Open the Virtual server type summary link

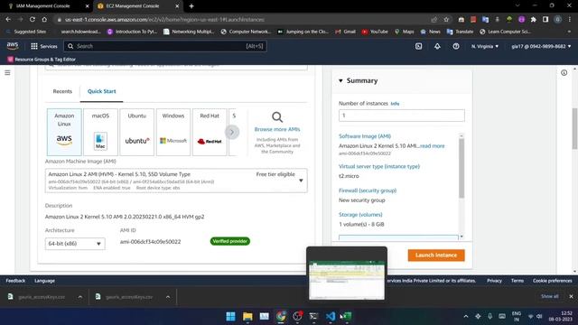(379, 166)
